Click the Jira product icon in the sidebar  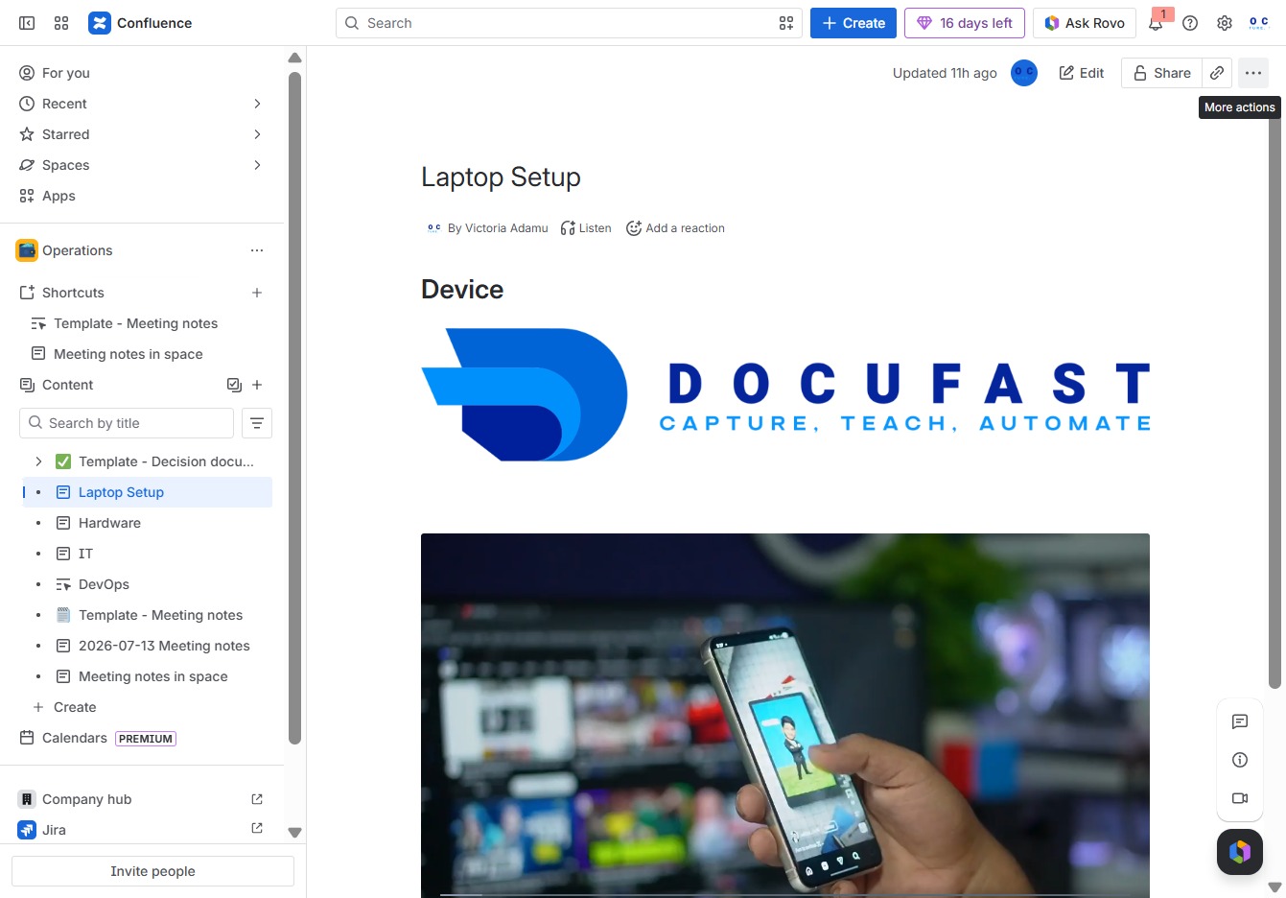pyautogui.click(x=27, y=830)
